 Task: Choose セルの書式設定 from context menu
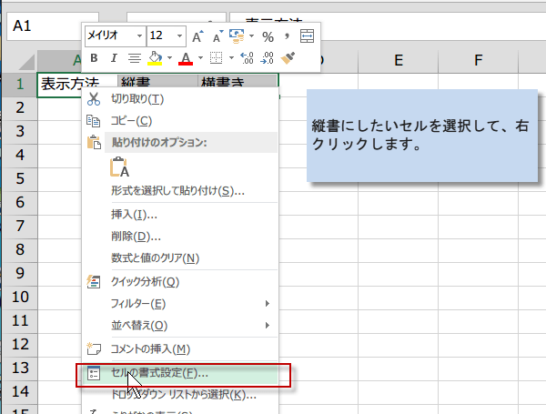(159, 373)
